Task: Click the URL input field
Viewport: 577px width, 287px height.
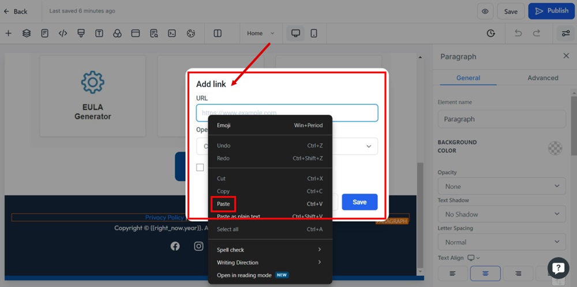Action: (287, 113)
